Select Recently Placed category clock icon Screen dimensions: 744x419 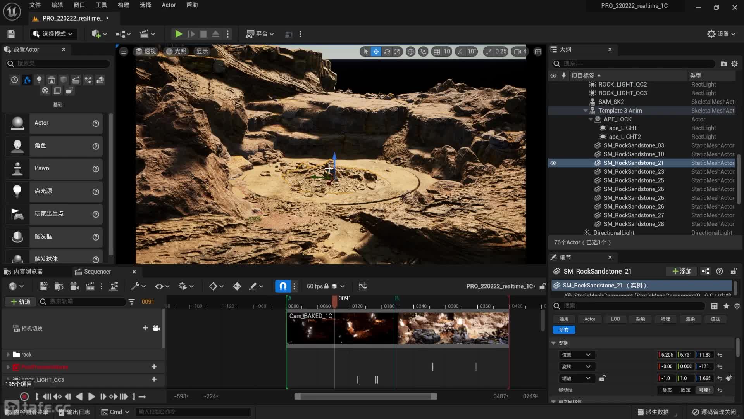(x=14, y=80)
